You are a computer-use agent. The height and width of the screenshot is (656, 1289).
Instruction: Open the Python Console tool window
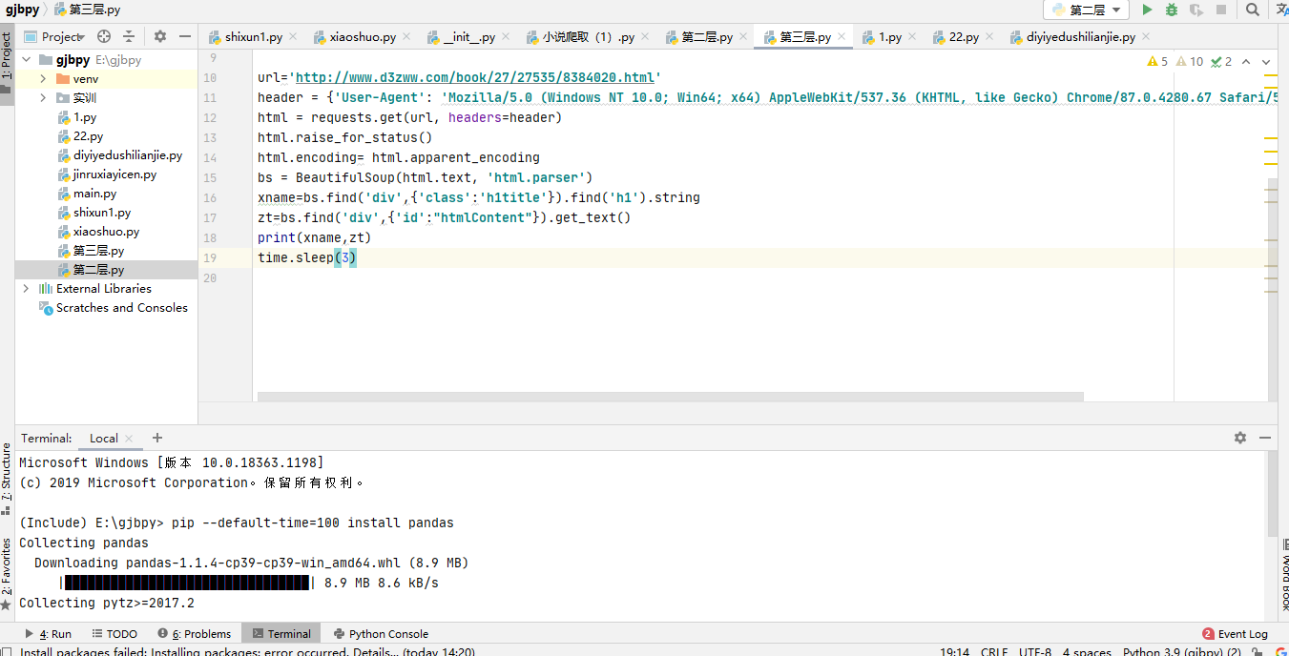point(381,634)
